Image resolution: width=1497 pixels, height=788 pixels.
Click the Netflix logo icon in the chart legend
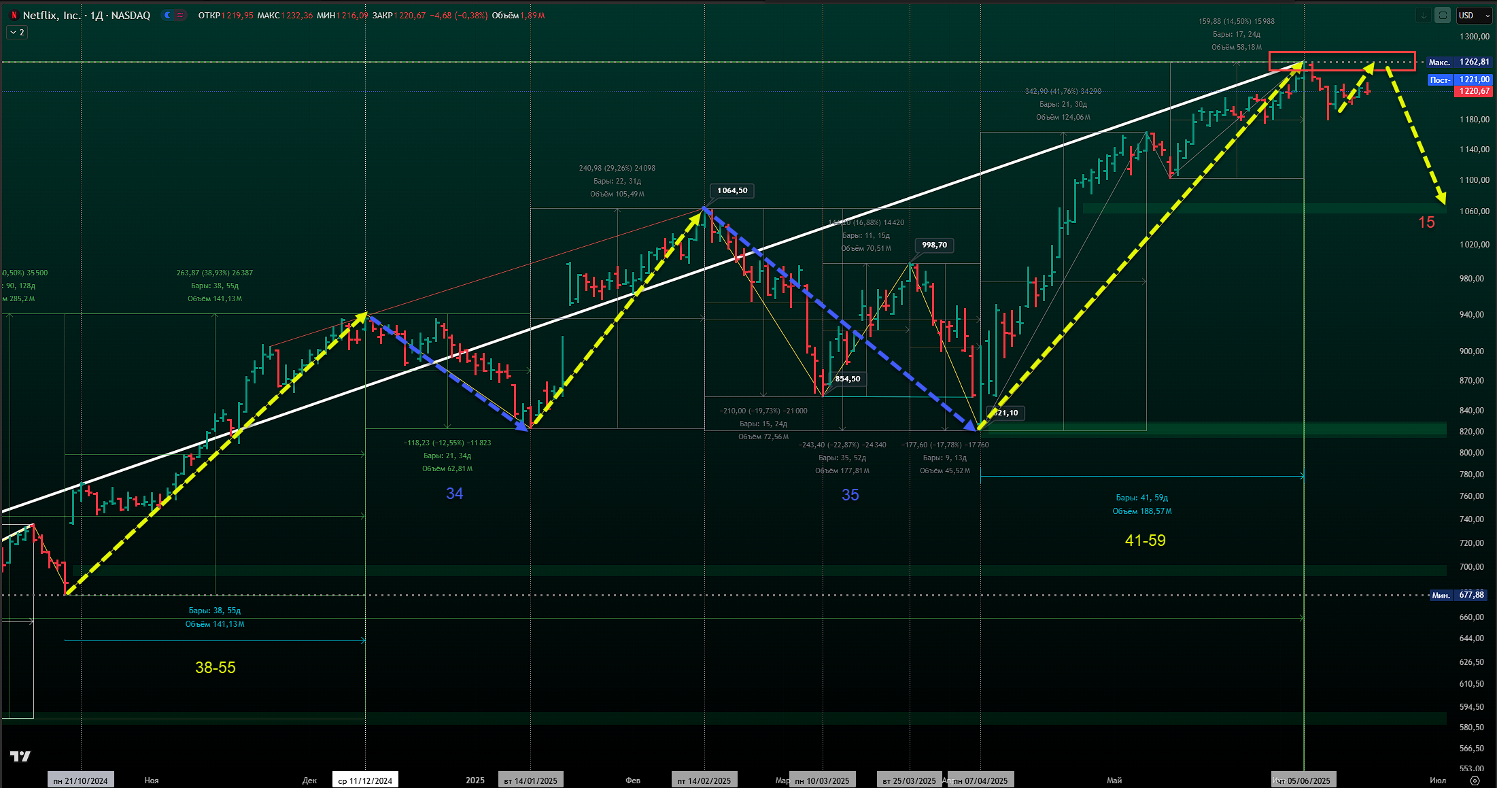point(14,15)
